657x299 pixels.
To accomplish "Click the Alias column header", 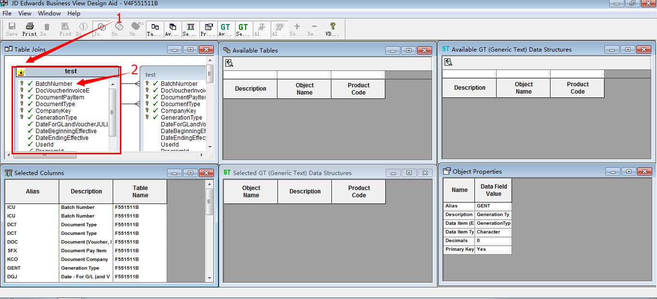I will [x=33, y=191].
